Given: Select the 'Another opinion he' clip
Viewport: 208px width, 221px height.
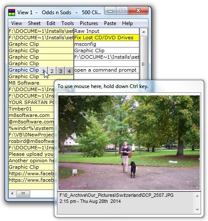Looking at the screenshot, I should point(31,161).
